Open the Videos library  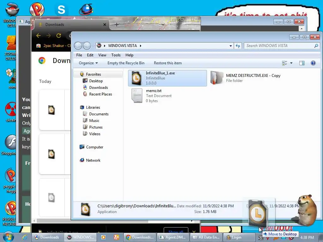tap(95, 134)
